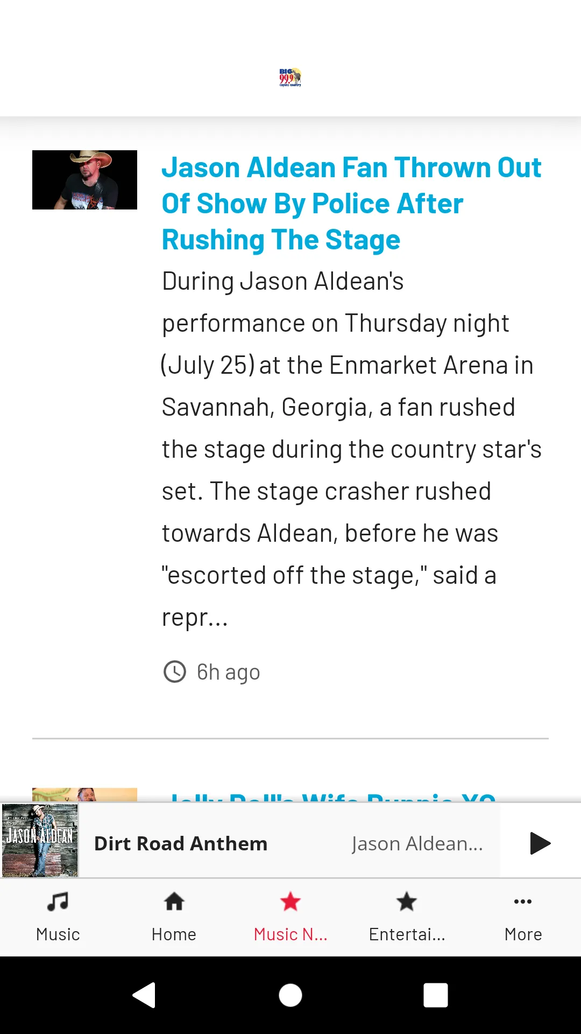The width and height of the screenshot is (581, 1034).
Task: Tap Android back navigation button
Action: (144, 995)
